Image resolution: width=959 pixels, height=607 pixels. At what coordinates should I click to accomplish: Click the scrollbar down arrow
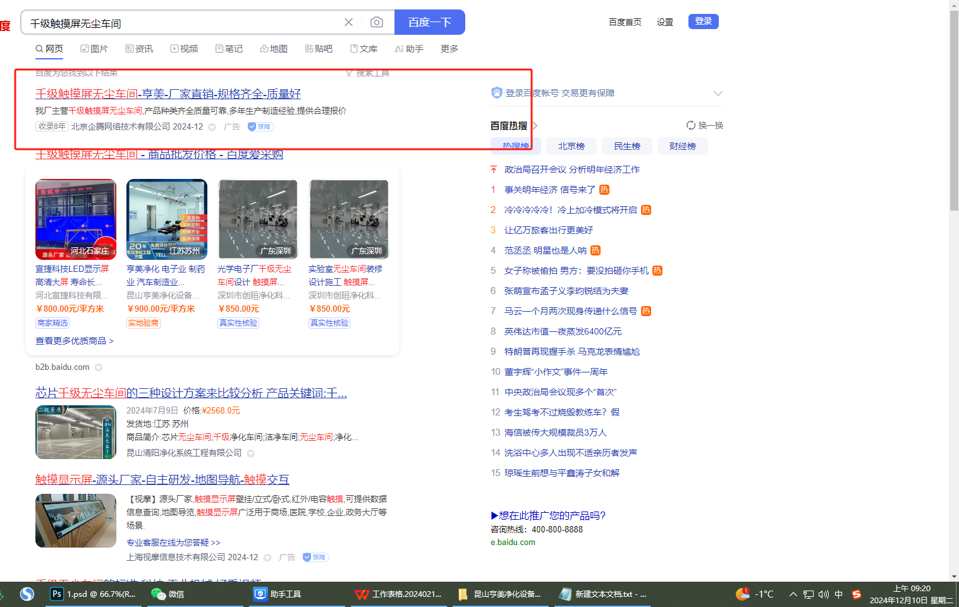(x=954, y=577)
